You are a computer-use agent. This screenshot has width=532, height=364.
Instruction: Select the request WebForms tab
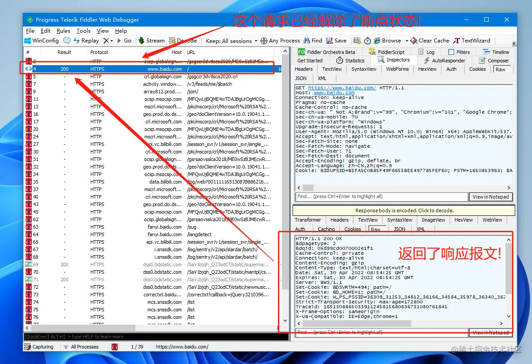coord(397,69)
